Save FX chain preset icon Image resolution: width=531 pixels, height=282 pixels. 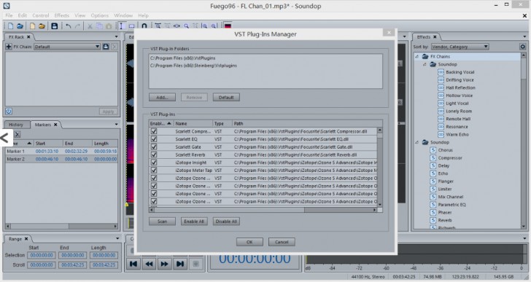[106, 47]
